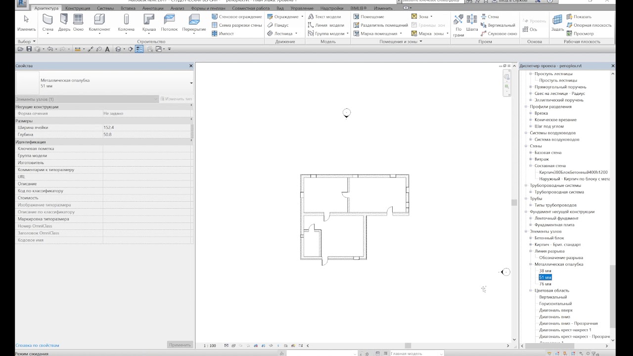Open the Управление ribbon tab
The height and width of the screenshot is (356, 633).
click(x=302, y=8)
